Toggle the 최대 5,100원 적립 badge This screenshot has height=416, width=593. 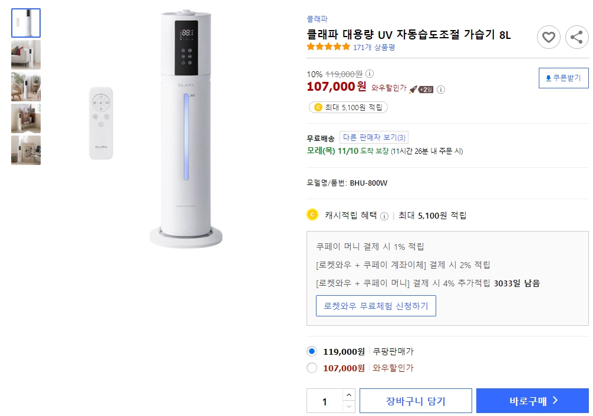(x=348, y=107)
